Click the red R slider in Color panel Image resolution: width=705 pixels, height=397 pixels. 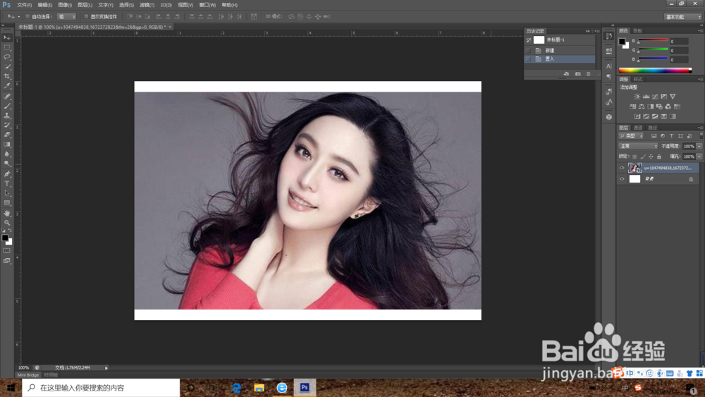tap(653, 40)
